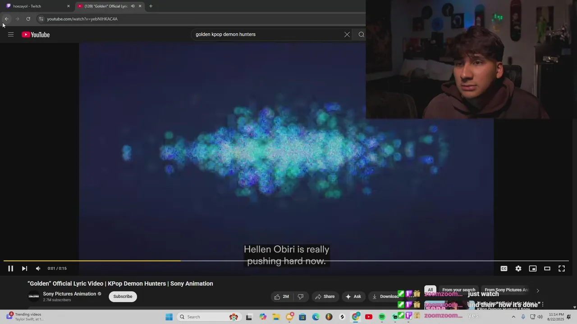This screenshot has width=577, height=324.
Task: Seek on the yellow video progress bar
Action: [x=286, y=261]
